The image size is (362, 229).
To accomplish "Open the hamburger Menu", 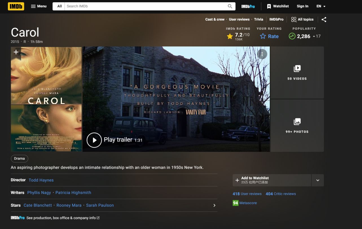I will [39, 6].
